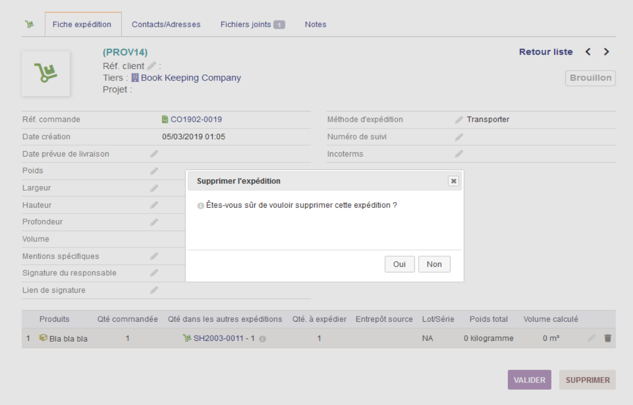Edit the Poids field pencil icon
633x405 pixels.
(154, 171)
